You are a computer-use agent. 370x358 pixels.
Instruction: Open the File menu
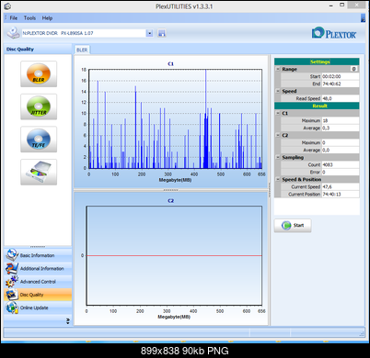click(x=14, y=18)
